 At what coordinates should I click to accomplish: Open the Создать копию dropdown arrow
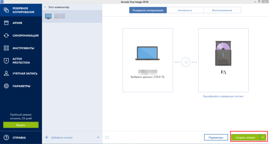click(263, 137)
